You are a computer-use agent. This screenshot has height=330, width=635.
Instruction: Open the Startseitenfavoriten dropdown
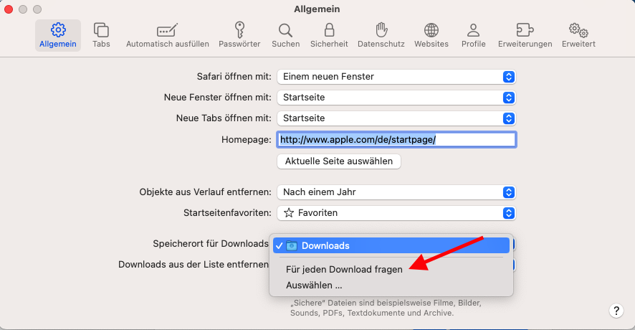396,213
